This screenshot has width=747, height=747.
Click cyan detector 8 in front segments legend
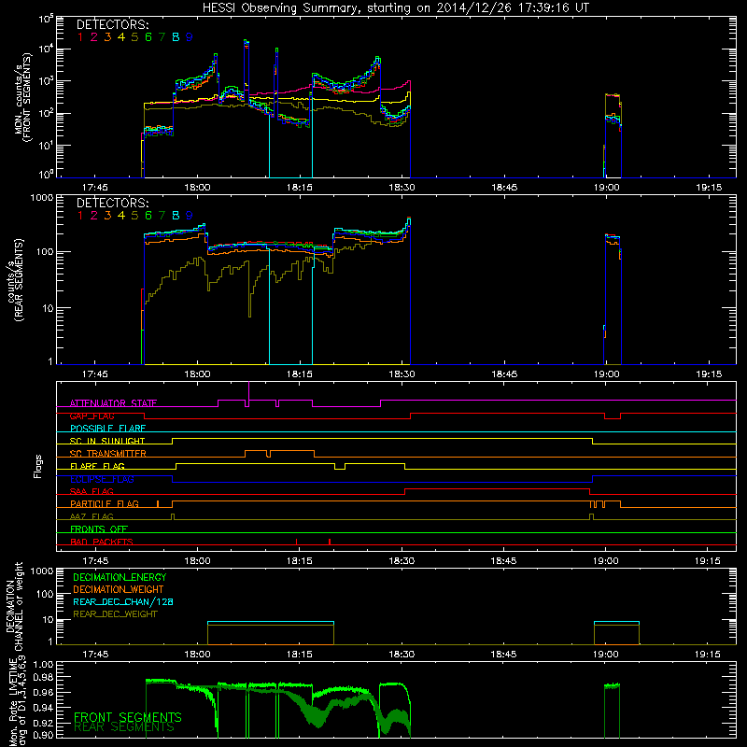176,37
